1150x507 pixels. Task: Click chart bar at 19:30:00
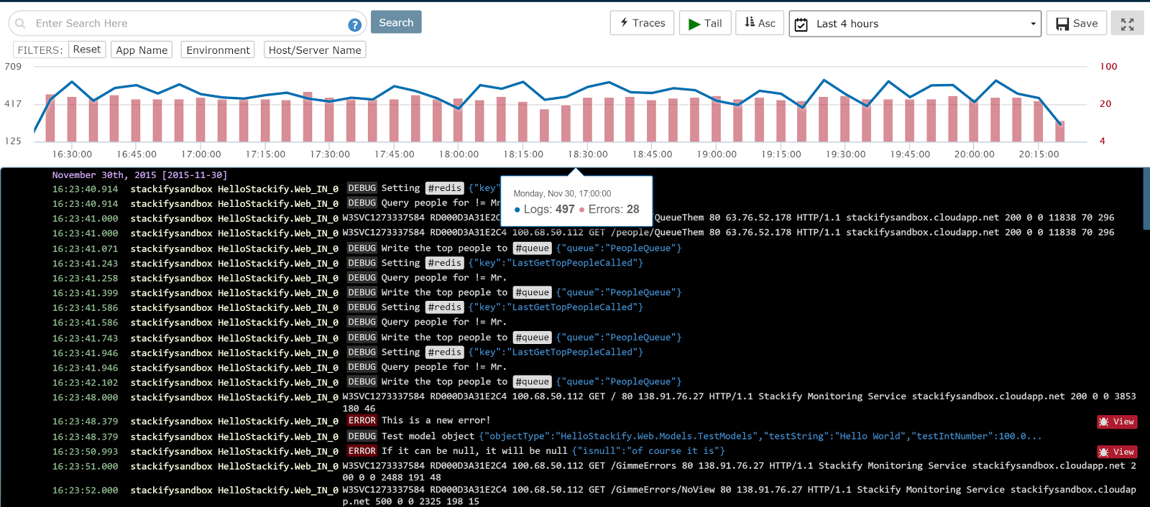[x=845, y=118]
